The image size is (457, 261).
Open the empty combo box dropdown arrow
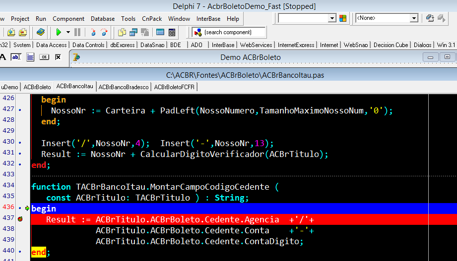(332, 18)
